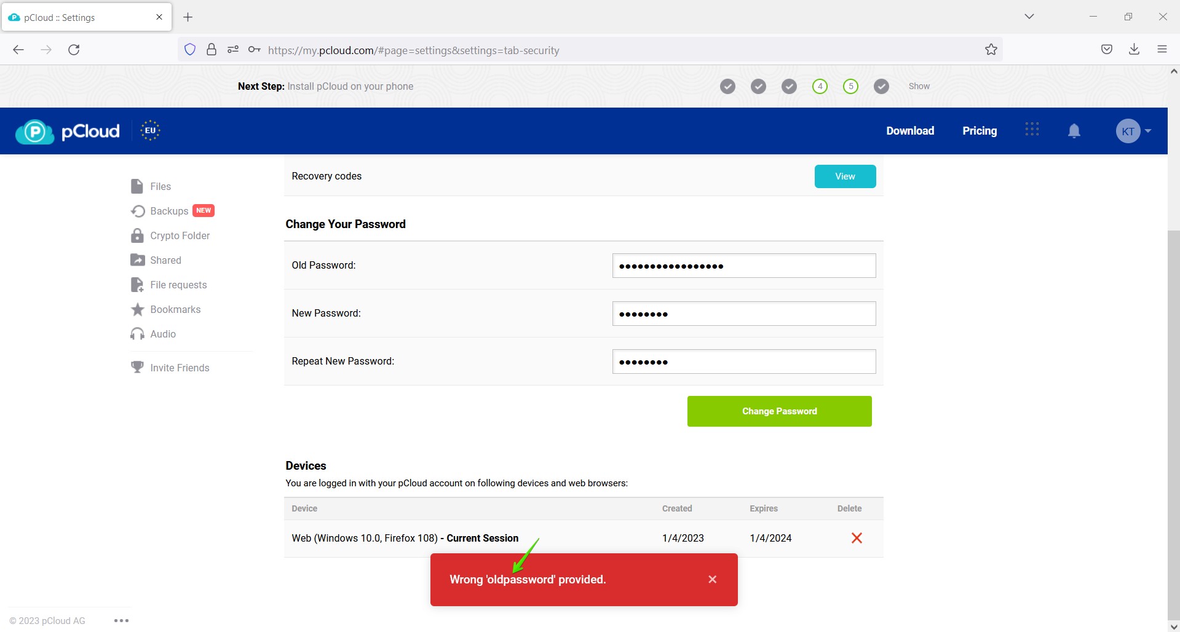The height and width of the screenshot is (632, 1180).
Task: Open Pricing in top navigation
Action: pos(980,130)
